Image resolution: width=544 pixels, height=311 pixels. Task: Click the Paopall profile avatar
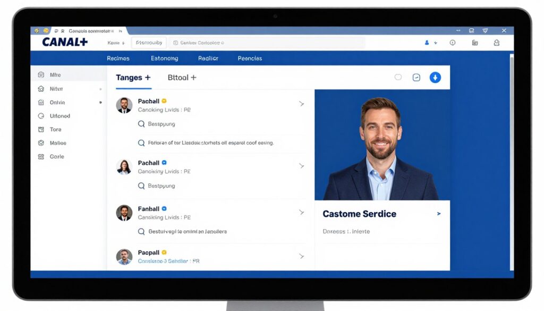[124, 257]
